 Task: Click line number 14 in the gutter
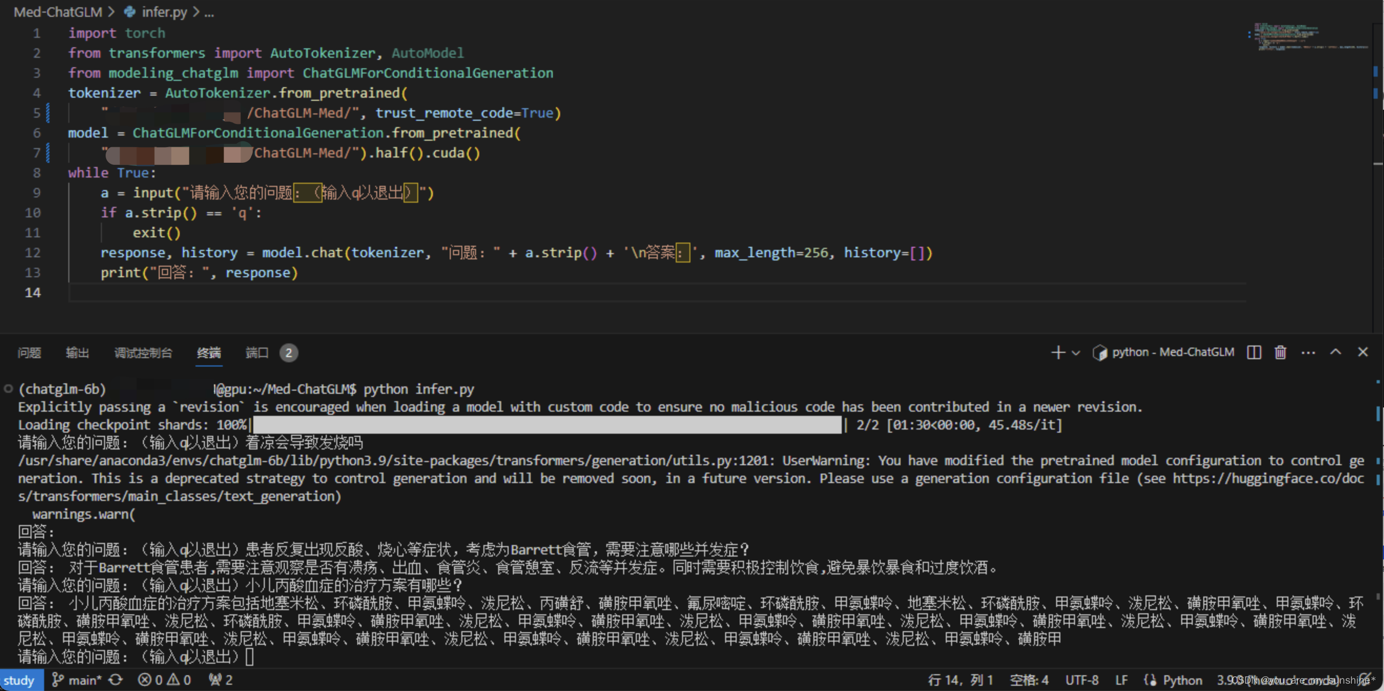point(33,292)
